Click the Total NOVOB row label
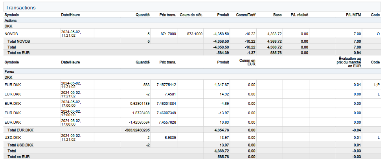Image resolution: width=384 pixels, height=160 pixels. (x=19, y=41)
